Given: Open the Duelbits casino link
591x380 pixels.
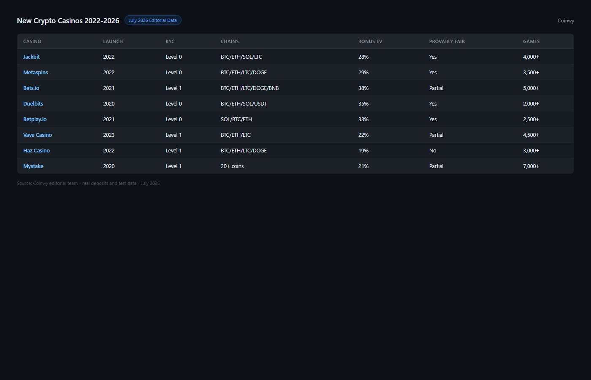Looking at the screenshot, I should (x=33, y=104).
